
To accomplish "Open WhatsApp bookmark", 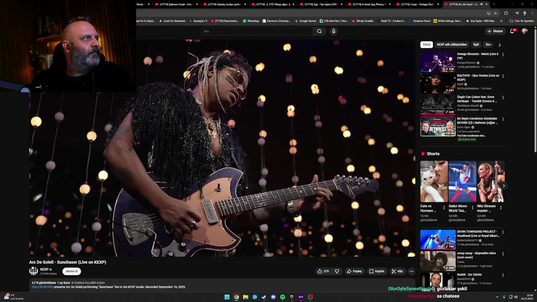I will (251, 21).
